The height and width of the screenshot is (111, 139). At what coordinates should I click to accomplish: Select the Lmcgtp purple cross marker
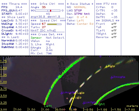[62, 93]
